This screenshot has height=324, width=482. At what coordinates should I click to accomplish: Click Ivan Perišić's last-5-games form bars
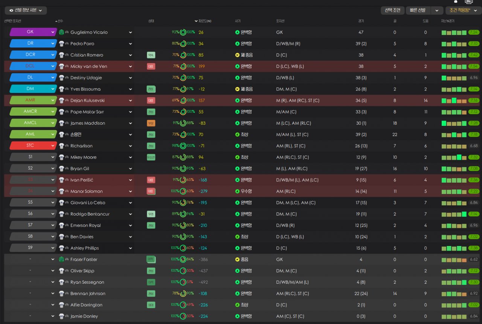454,180
